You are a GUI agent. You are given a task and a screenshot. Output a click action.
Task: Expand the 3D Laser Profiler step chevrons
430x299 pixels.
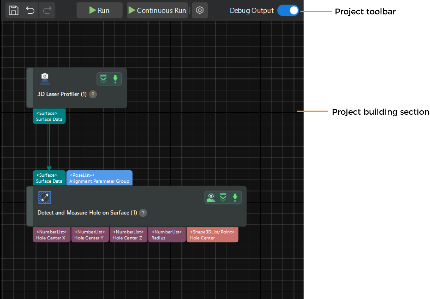click(103, 79)
